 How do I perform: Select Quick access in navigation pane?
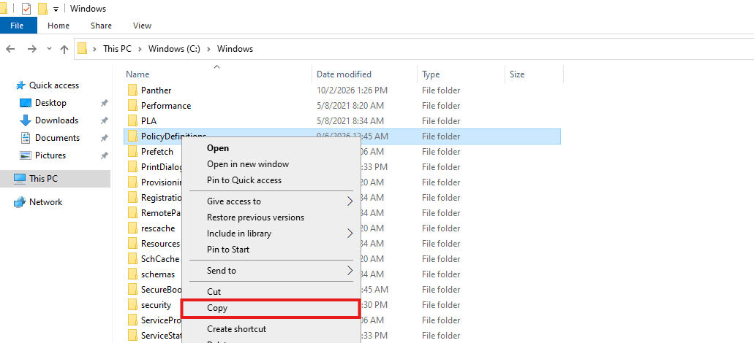(x=54, y=85)
